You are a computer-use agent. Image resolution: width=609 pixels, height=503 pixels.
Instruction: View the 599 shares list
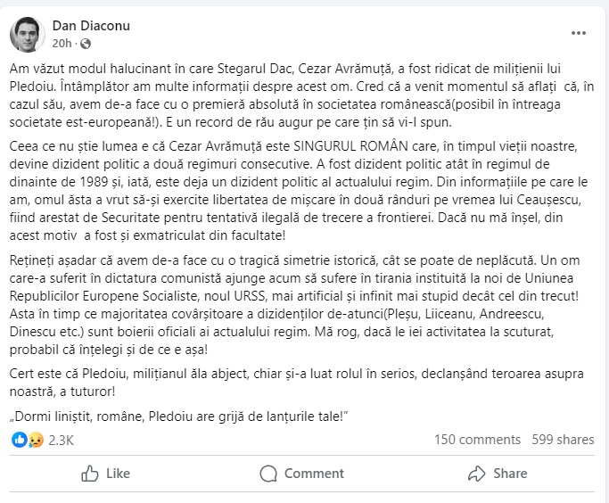(563, 440)
